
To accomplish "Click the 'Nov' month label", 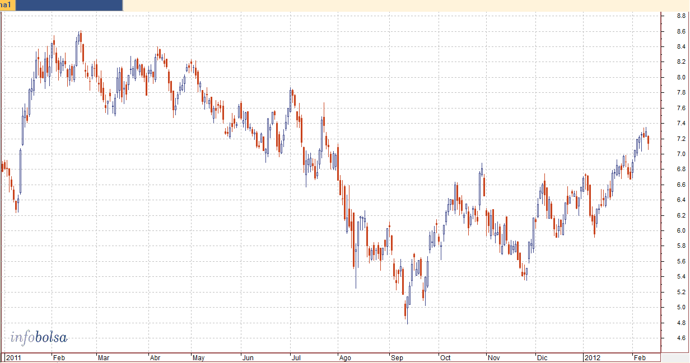I will click(x=493, y=357).
